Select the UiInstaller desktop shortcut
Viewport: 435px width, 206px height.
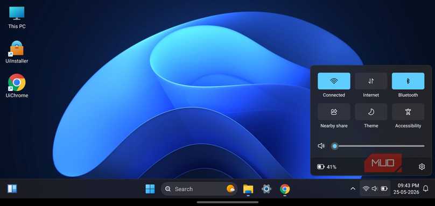pyautogui.click(x=17, y=52)
